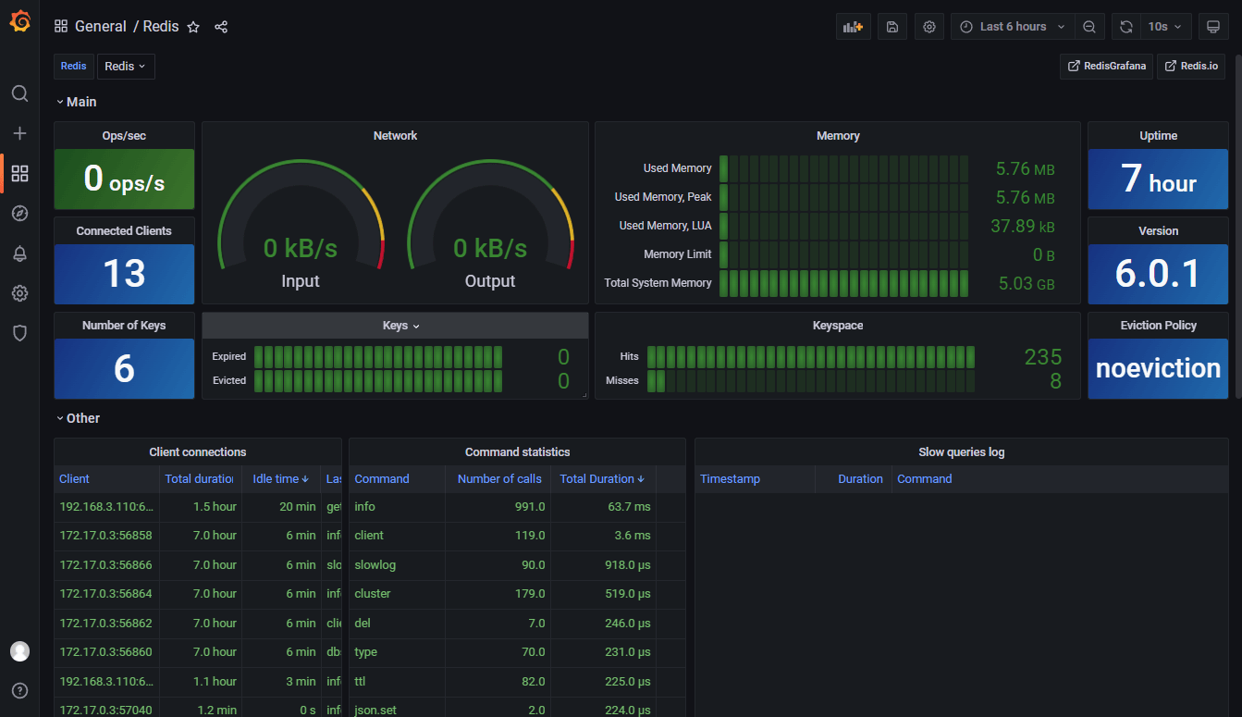Zoom out the time range
Viewport: 1242px width, 717px height.
click(1089, 27)
